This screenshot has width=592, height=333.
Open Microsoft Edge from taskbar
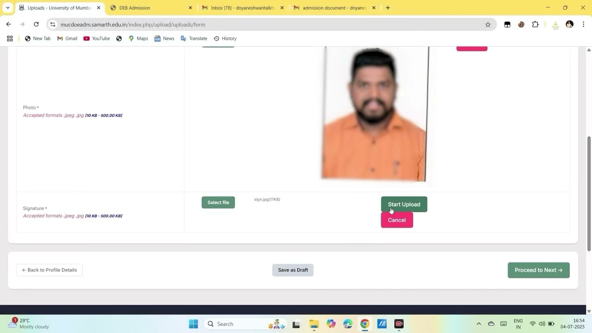point(348,324)
